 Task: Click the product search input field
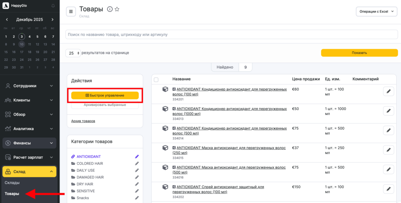click(231, 34)
